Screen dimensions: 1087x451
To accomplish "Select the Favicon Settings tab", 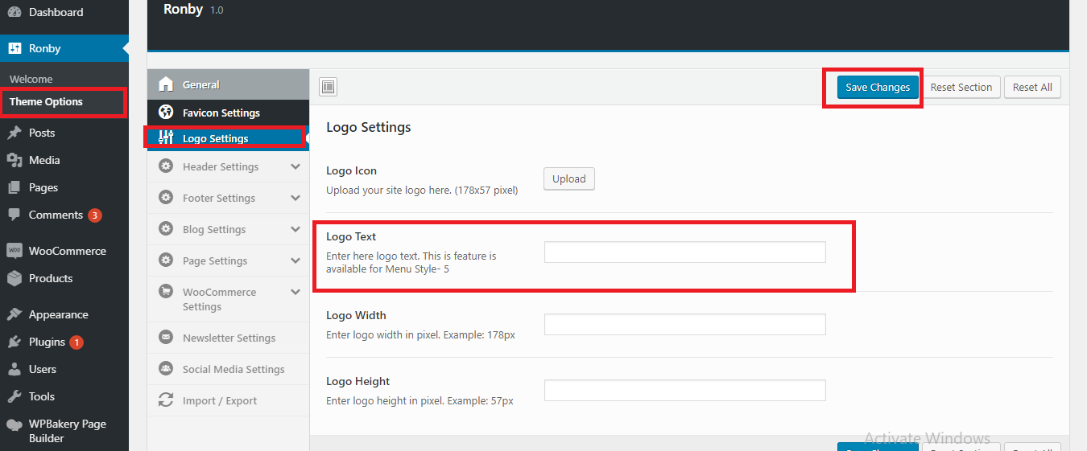I will pyautogui.click(x=229, y=113).
